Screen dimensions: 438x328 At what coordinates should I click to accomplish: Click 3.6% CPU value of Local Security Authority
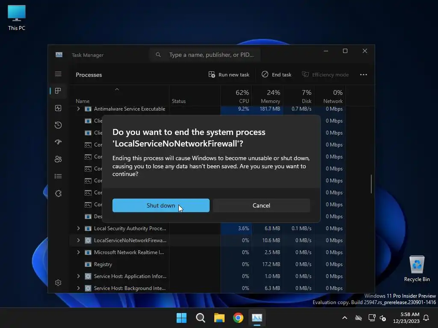coord(243,228)
